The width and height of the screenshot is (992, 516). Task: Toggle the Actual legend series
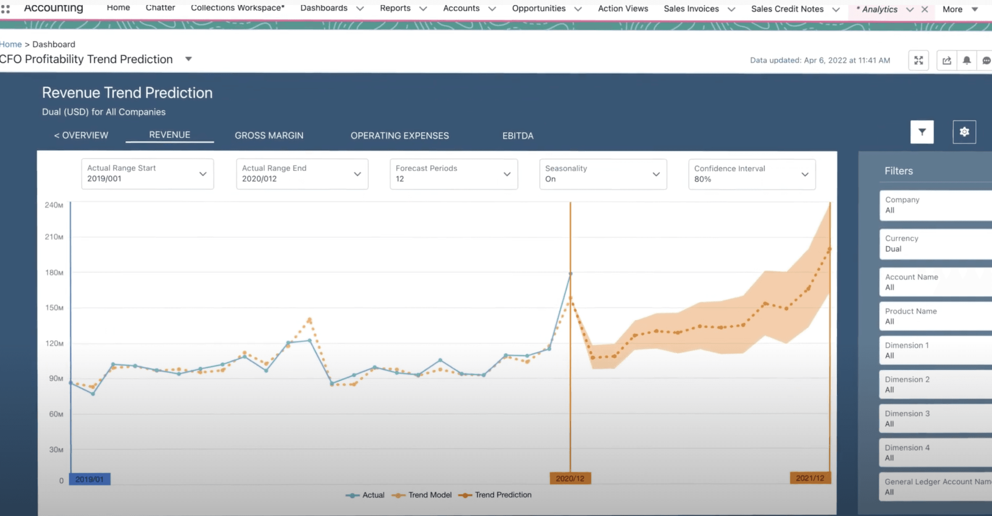click(x=365, y=495)
